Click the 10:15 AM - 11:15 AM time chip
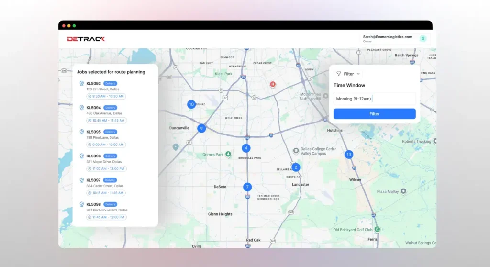490x267 pixels. 106,193
